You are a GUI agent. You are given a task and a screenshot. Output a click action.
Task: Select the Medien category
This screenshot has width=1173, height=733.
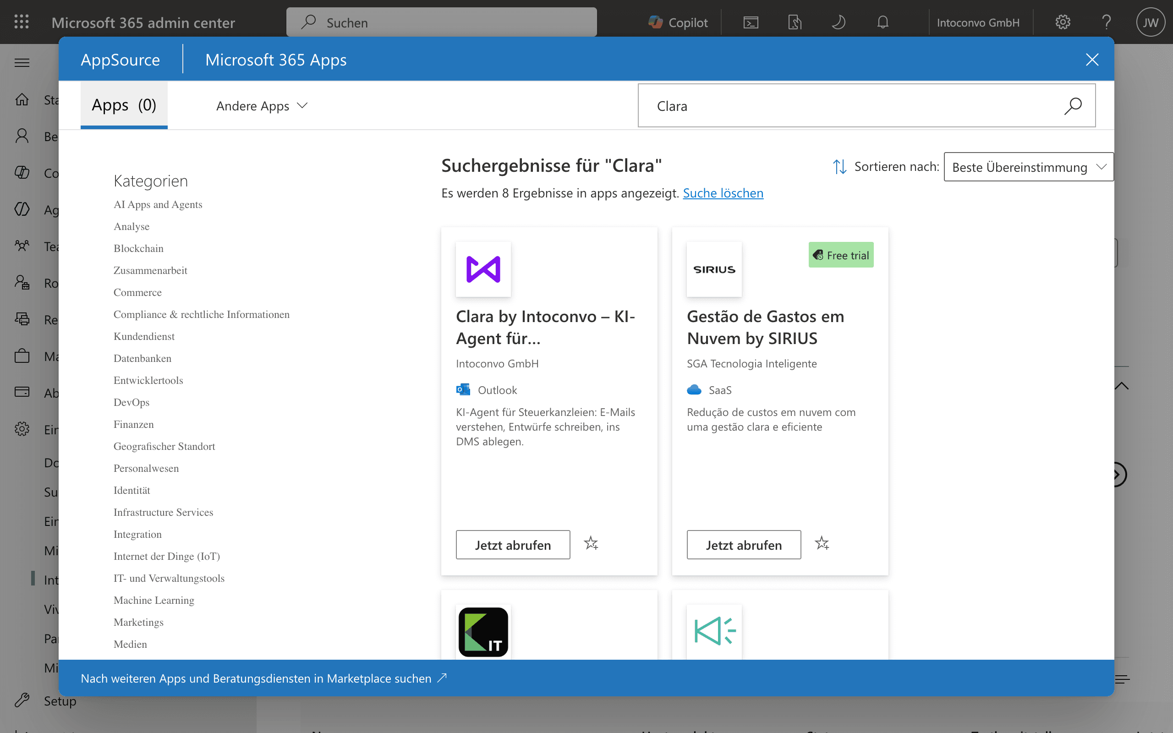coord(131,644)
